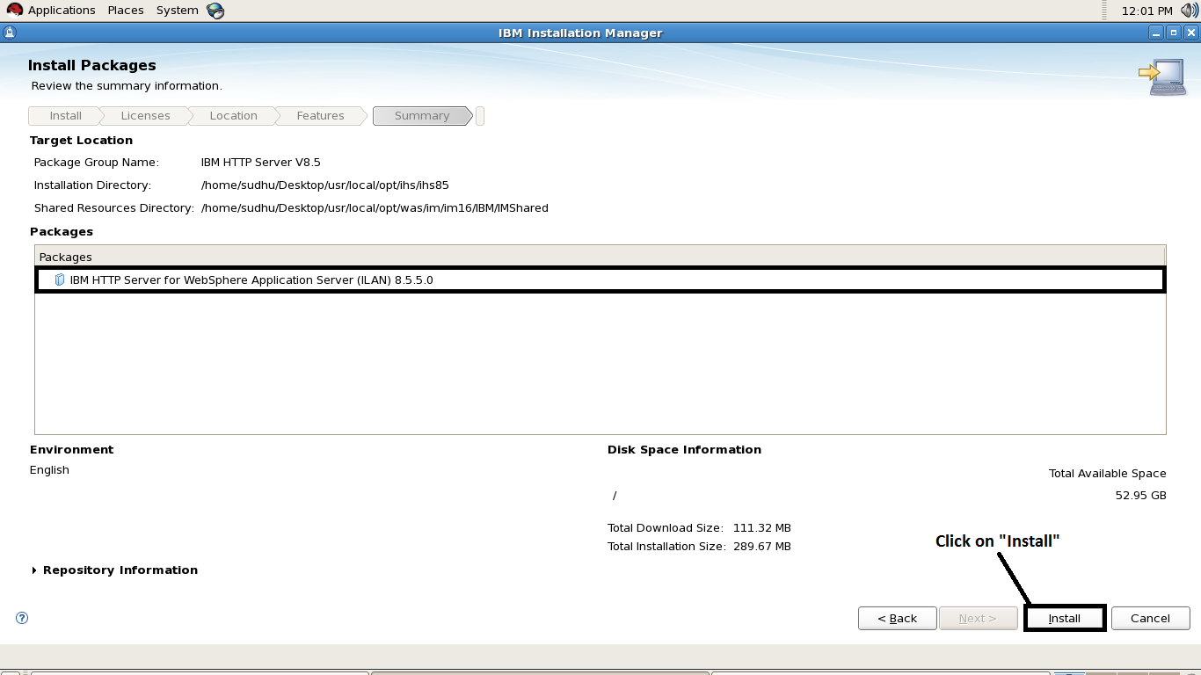Screen dimensions: 1201x675
Task: Click the 'English' environment text
Action: coord(49,470)
